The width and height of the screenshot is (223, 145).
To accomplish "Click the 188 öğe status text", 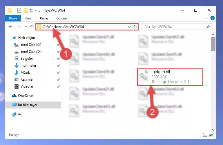I will point(14,135).
